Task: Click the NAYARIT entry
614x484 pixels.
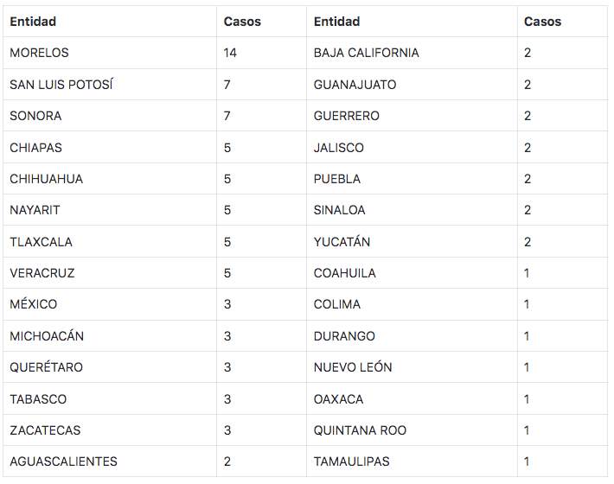Action: tap(35, 210)
